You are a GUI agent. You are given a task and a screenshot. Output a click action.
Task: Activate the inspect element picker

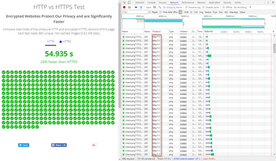(x=124, y=2)
